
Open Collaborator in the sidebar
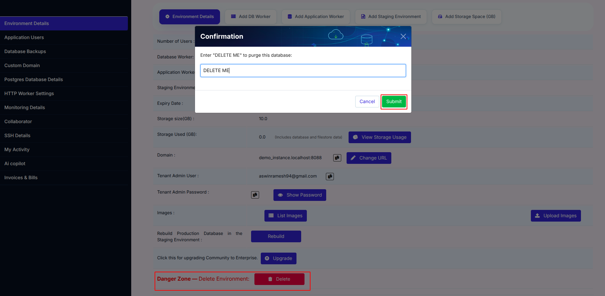coord(64,121)
